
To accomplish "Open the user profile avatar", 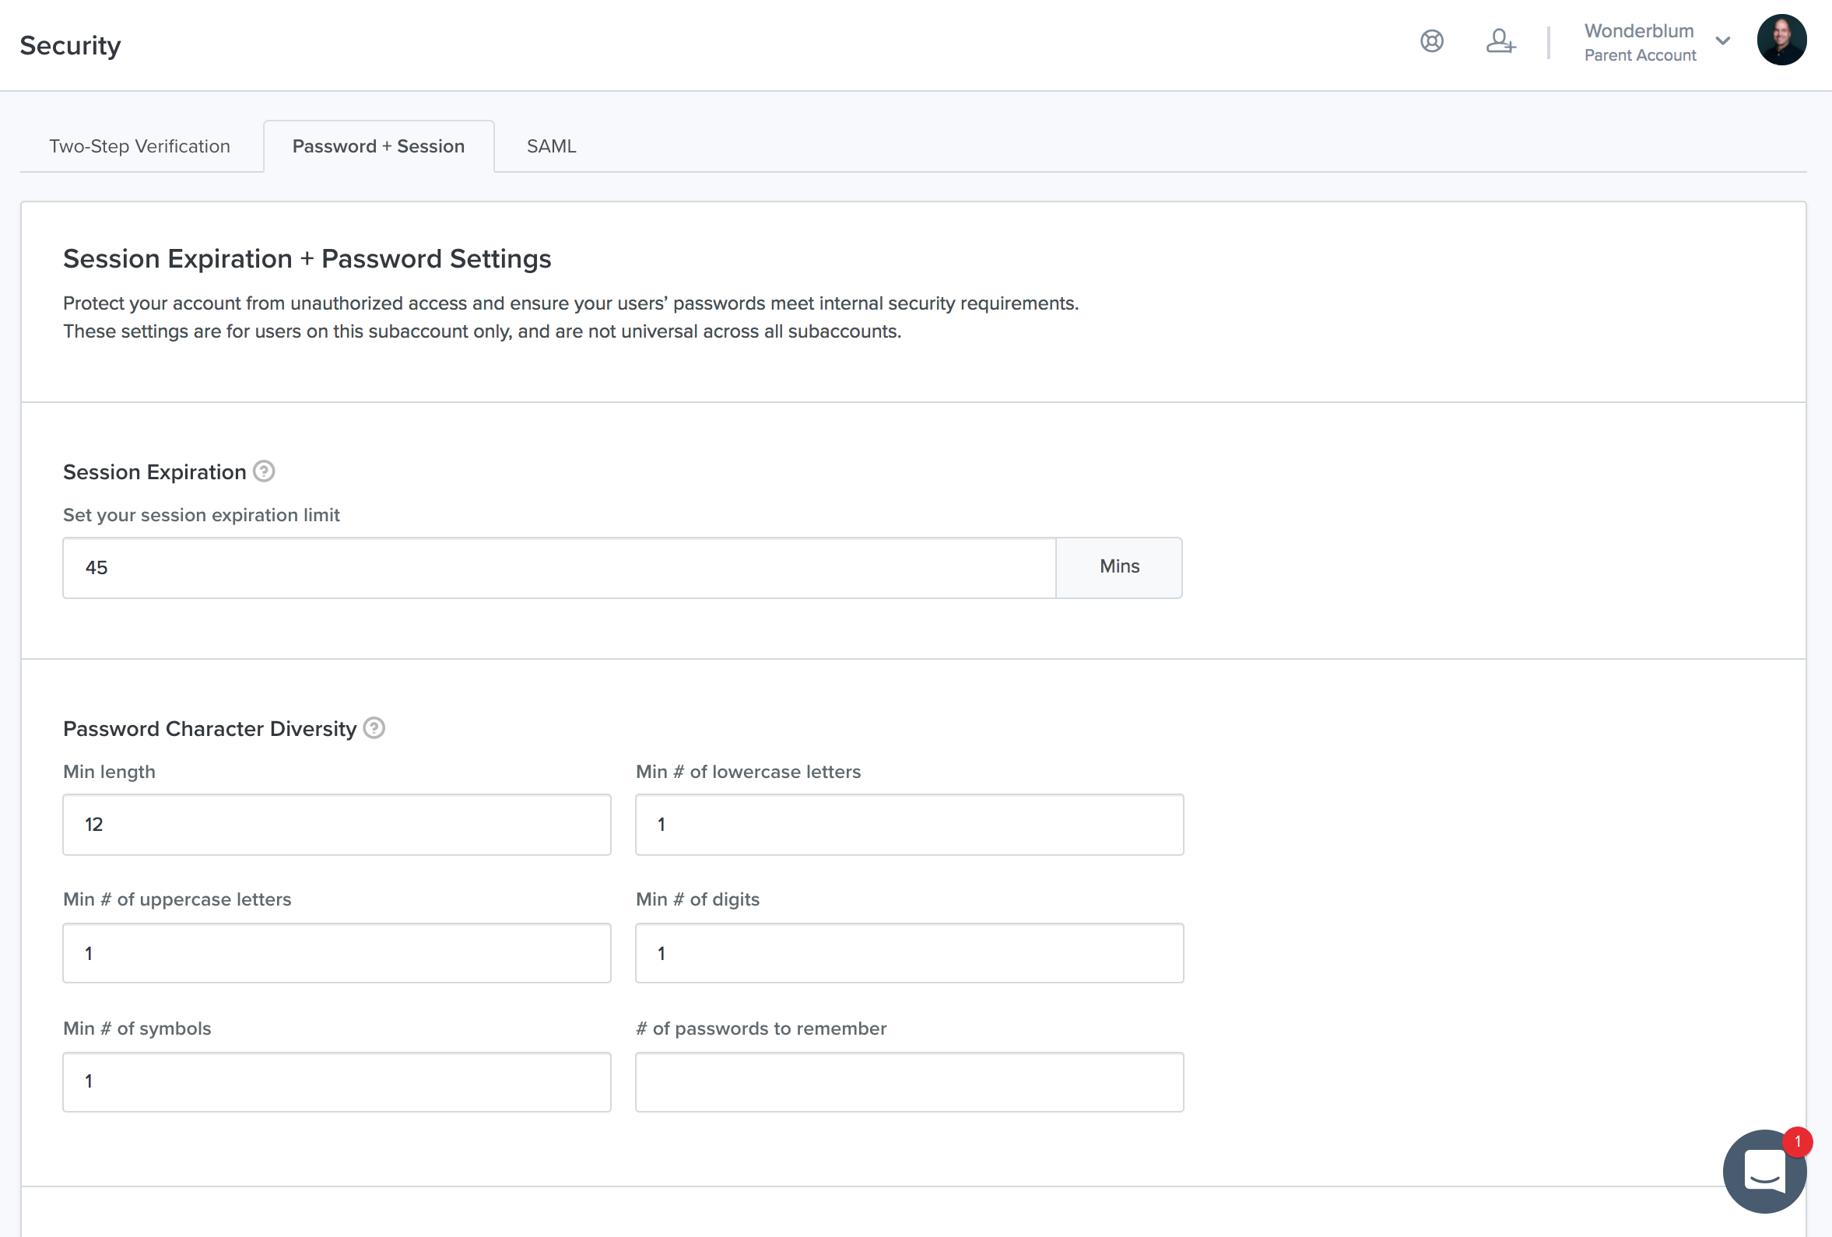I will (1781, 40).
